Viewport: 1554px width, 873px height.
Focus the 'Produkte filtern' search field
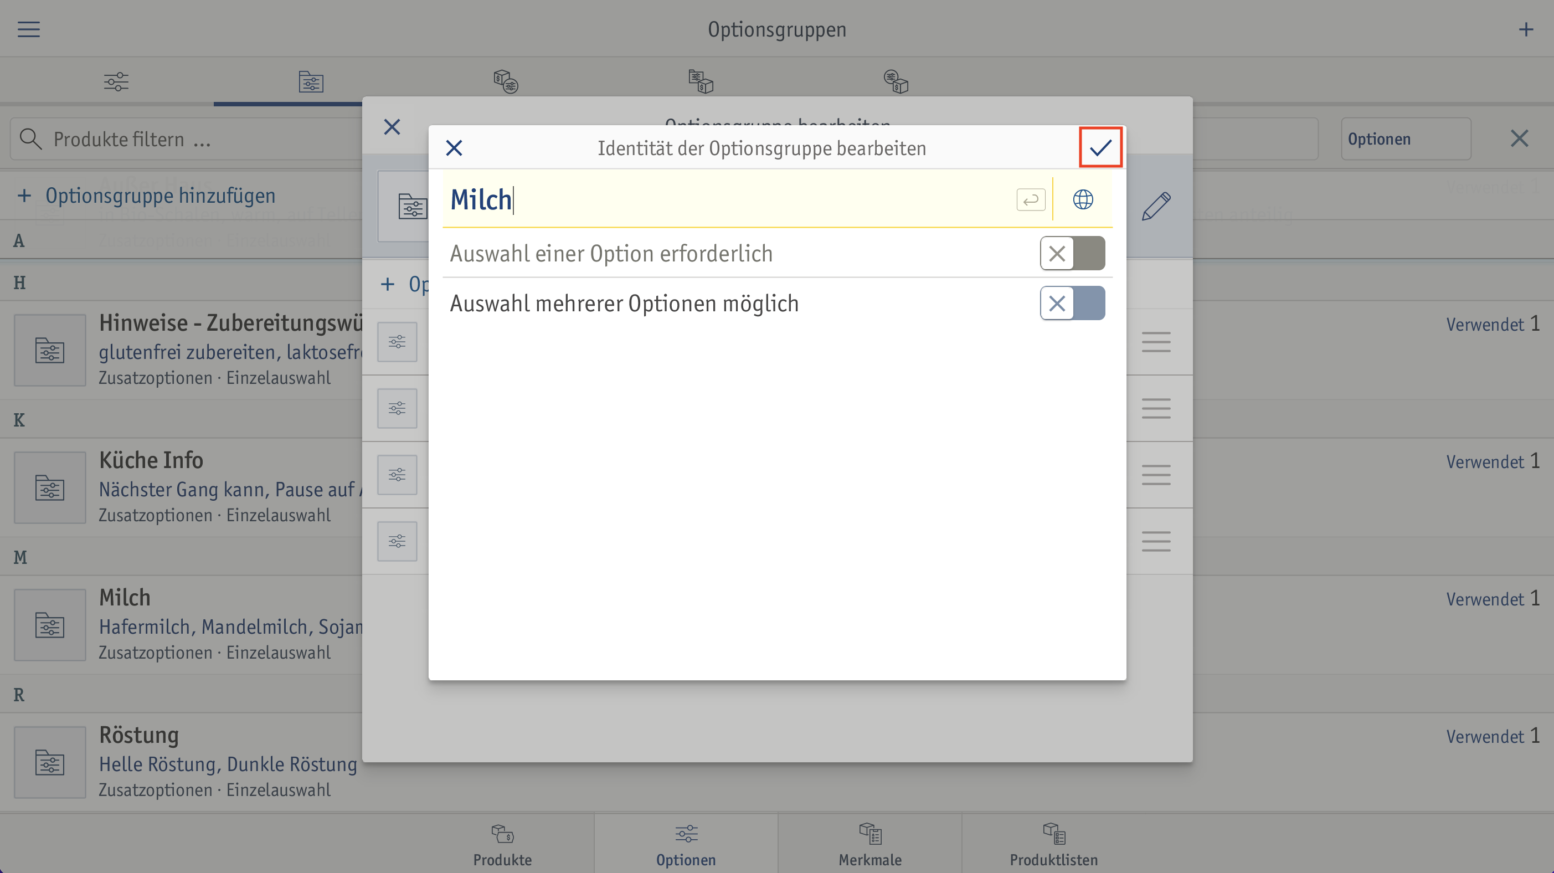pyautogui.click(x=187, y=139)
